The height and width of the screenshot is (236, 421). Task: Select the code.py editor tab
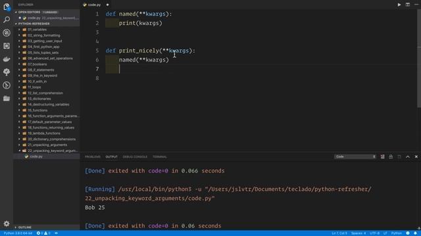pyautogui.click(x=94, y=5)
